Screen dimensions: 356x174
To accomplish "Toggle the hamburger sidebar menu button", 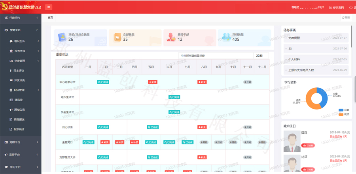I will coord(49,7).
